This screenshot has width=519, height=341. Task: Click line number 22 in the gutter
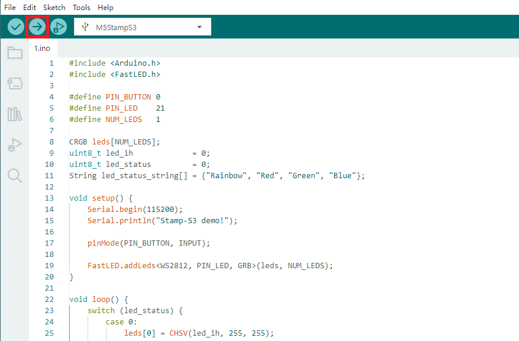coord(49,300)
